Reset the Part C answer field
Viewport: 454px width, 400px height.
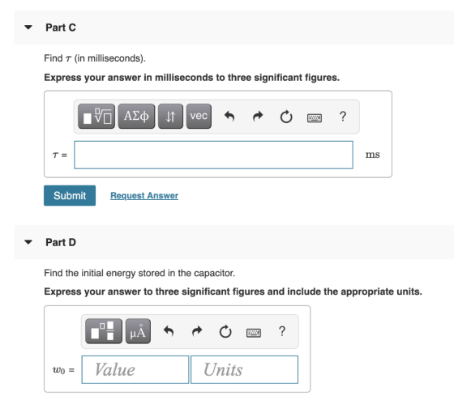pyautogui.click(x=286, y=117)
